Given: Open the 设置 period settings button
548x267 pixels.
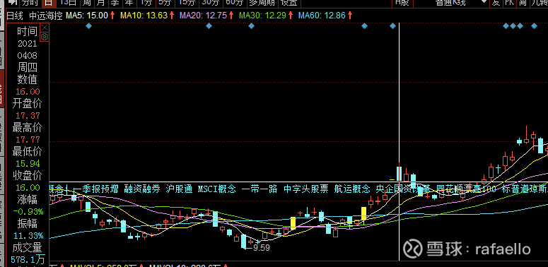Looking at the screenshot, I should pos(289,3).
